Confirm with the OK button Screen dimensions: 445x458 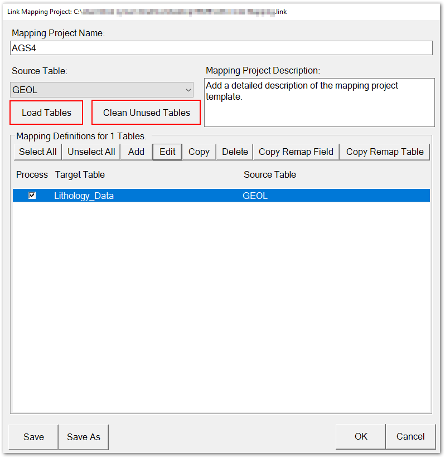pos(361,436)
